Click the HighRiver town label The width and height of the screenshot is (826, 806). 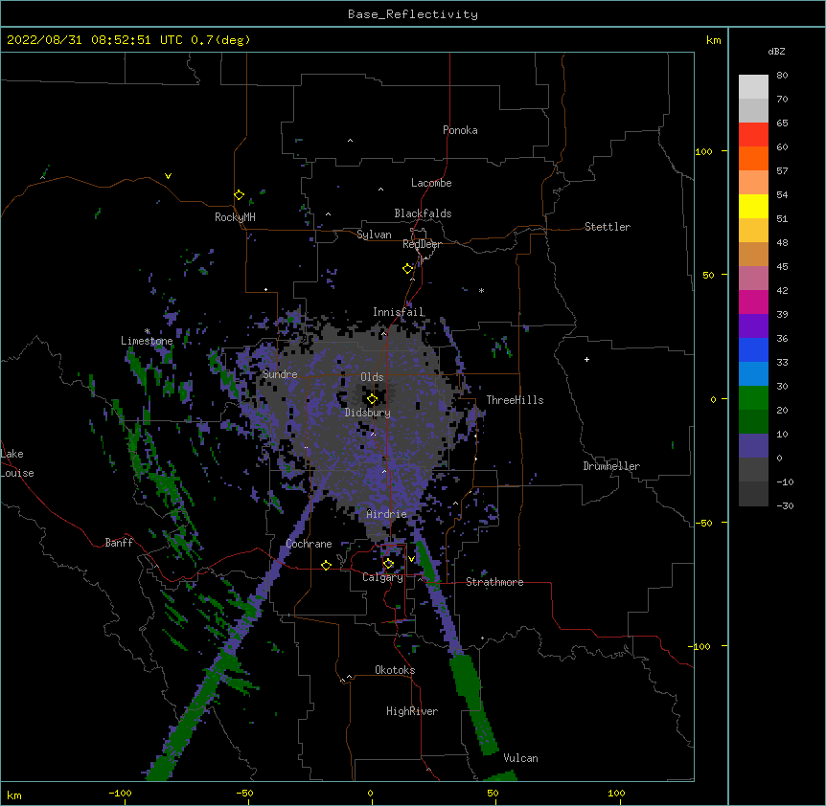[x=411, y=711]
